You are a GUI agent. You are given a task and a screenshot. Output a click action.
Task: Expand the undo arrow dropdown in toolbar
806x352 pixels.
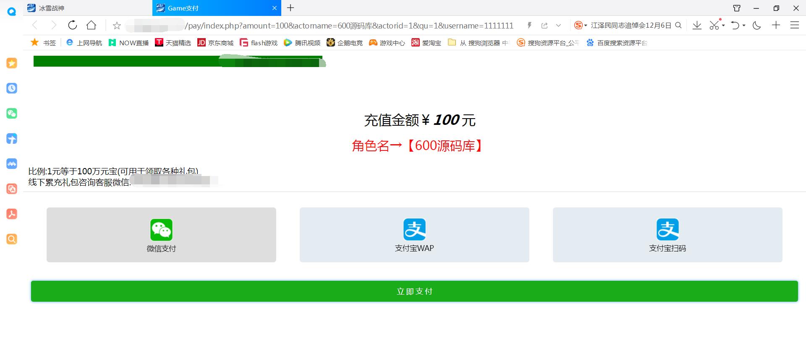(x=744, y=26)
